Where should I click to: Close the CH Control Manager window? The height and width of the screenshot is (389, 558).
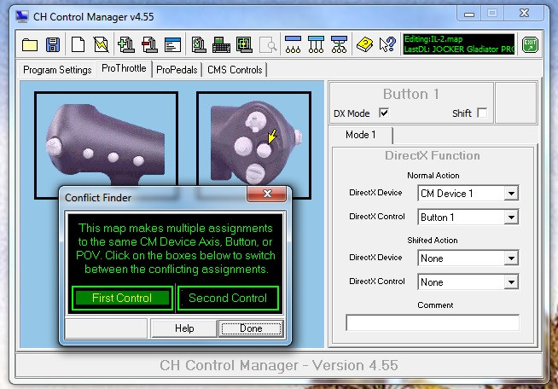pyautogui.click(x=524, y=14)
